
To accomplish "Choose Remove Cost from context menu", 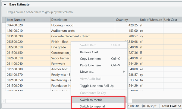I will pos(89,52).
